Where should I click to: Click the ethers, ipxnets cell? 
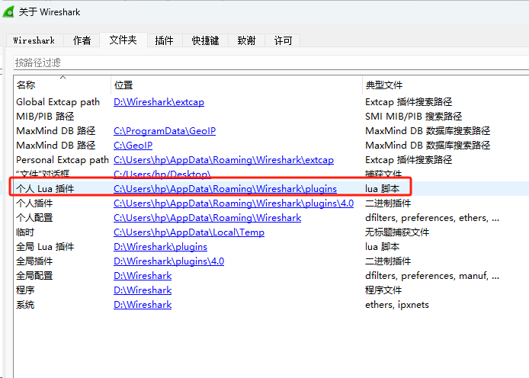[397, 305]
